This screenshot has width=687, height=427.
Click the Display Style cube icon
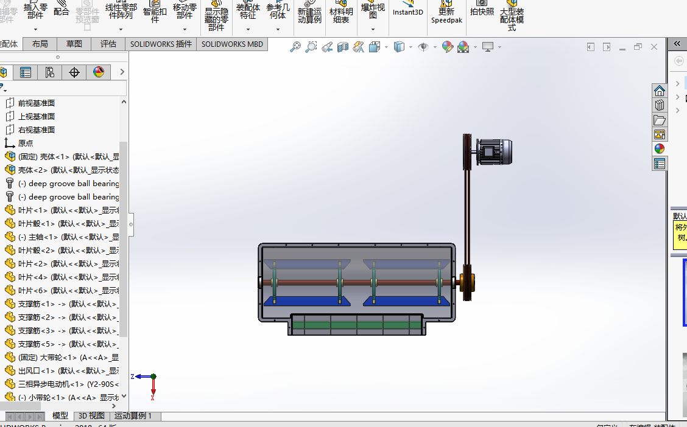click(x=399, y=47)
